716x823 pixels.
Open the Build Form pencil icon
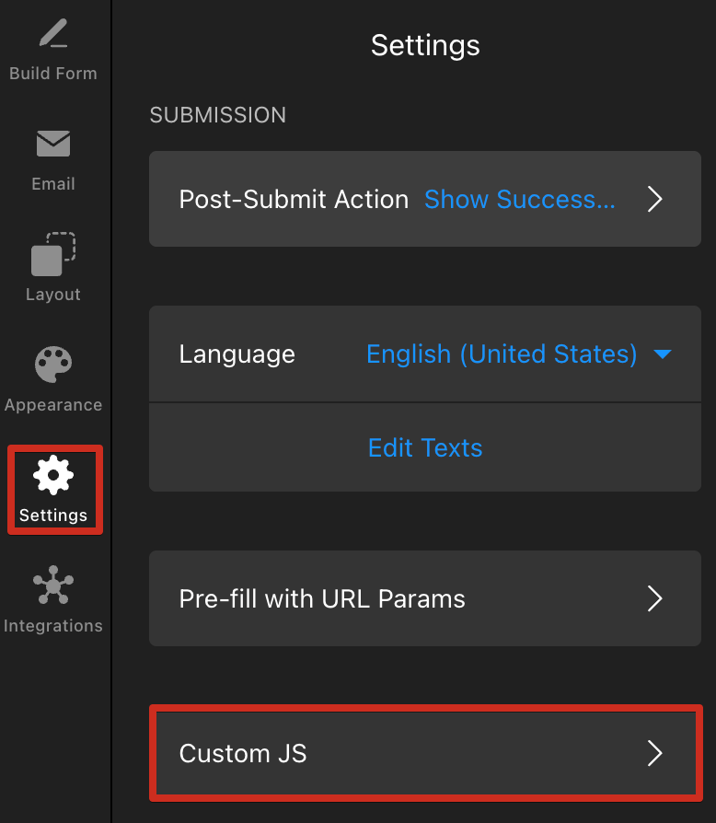[53, 33]
